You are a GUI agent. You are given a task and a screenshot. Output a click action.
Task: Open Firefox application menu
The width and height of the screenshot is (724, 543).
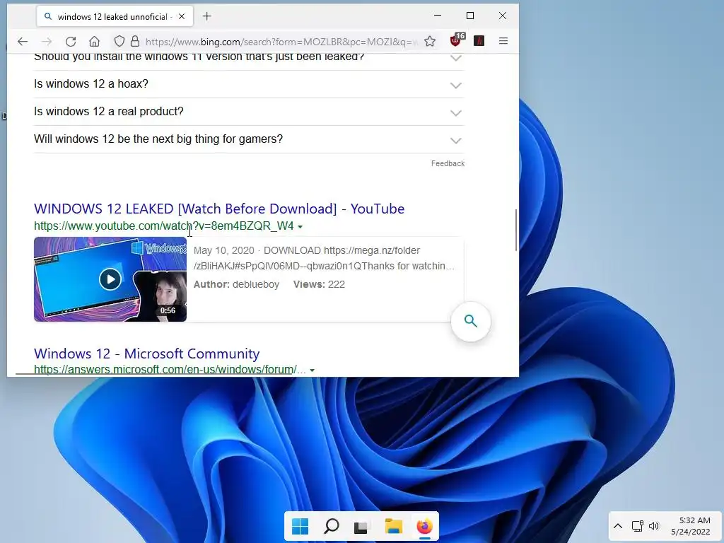(503, 41)
